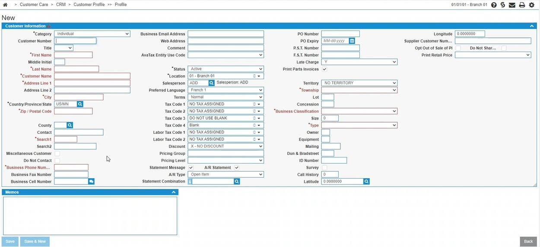Viewport: 540px width, 247px height.
Task: Click the printer icon in header
Action: point(522,5)
